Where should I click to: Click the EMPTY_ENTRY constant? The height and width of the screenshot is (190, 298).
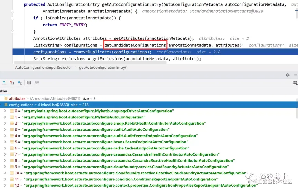(x=72, y=25)
